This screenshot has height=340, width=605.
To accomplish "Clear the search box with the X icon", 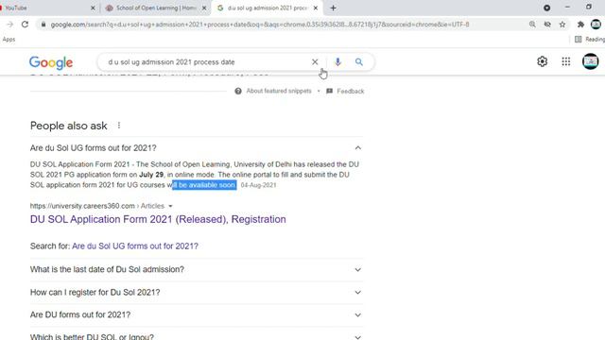I will coord(315,62).
